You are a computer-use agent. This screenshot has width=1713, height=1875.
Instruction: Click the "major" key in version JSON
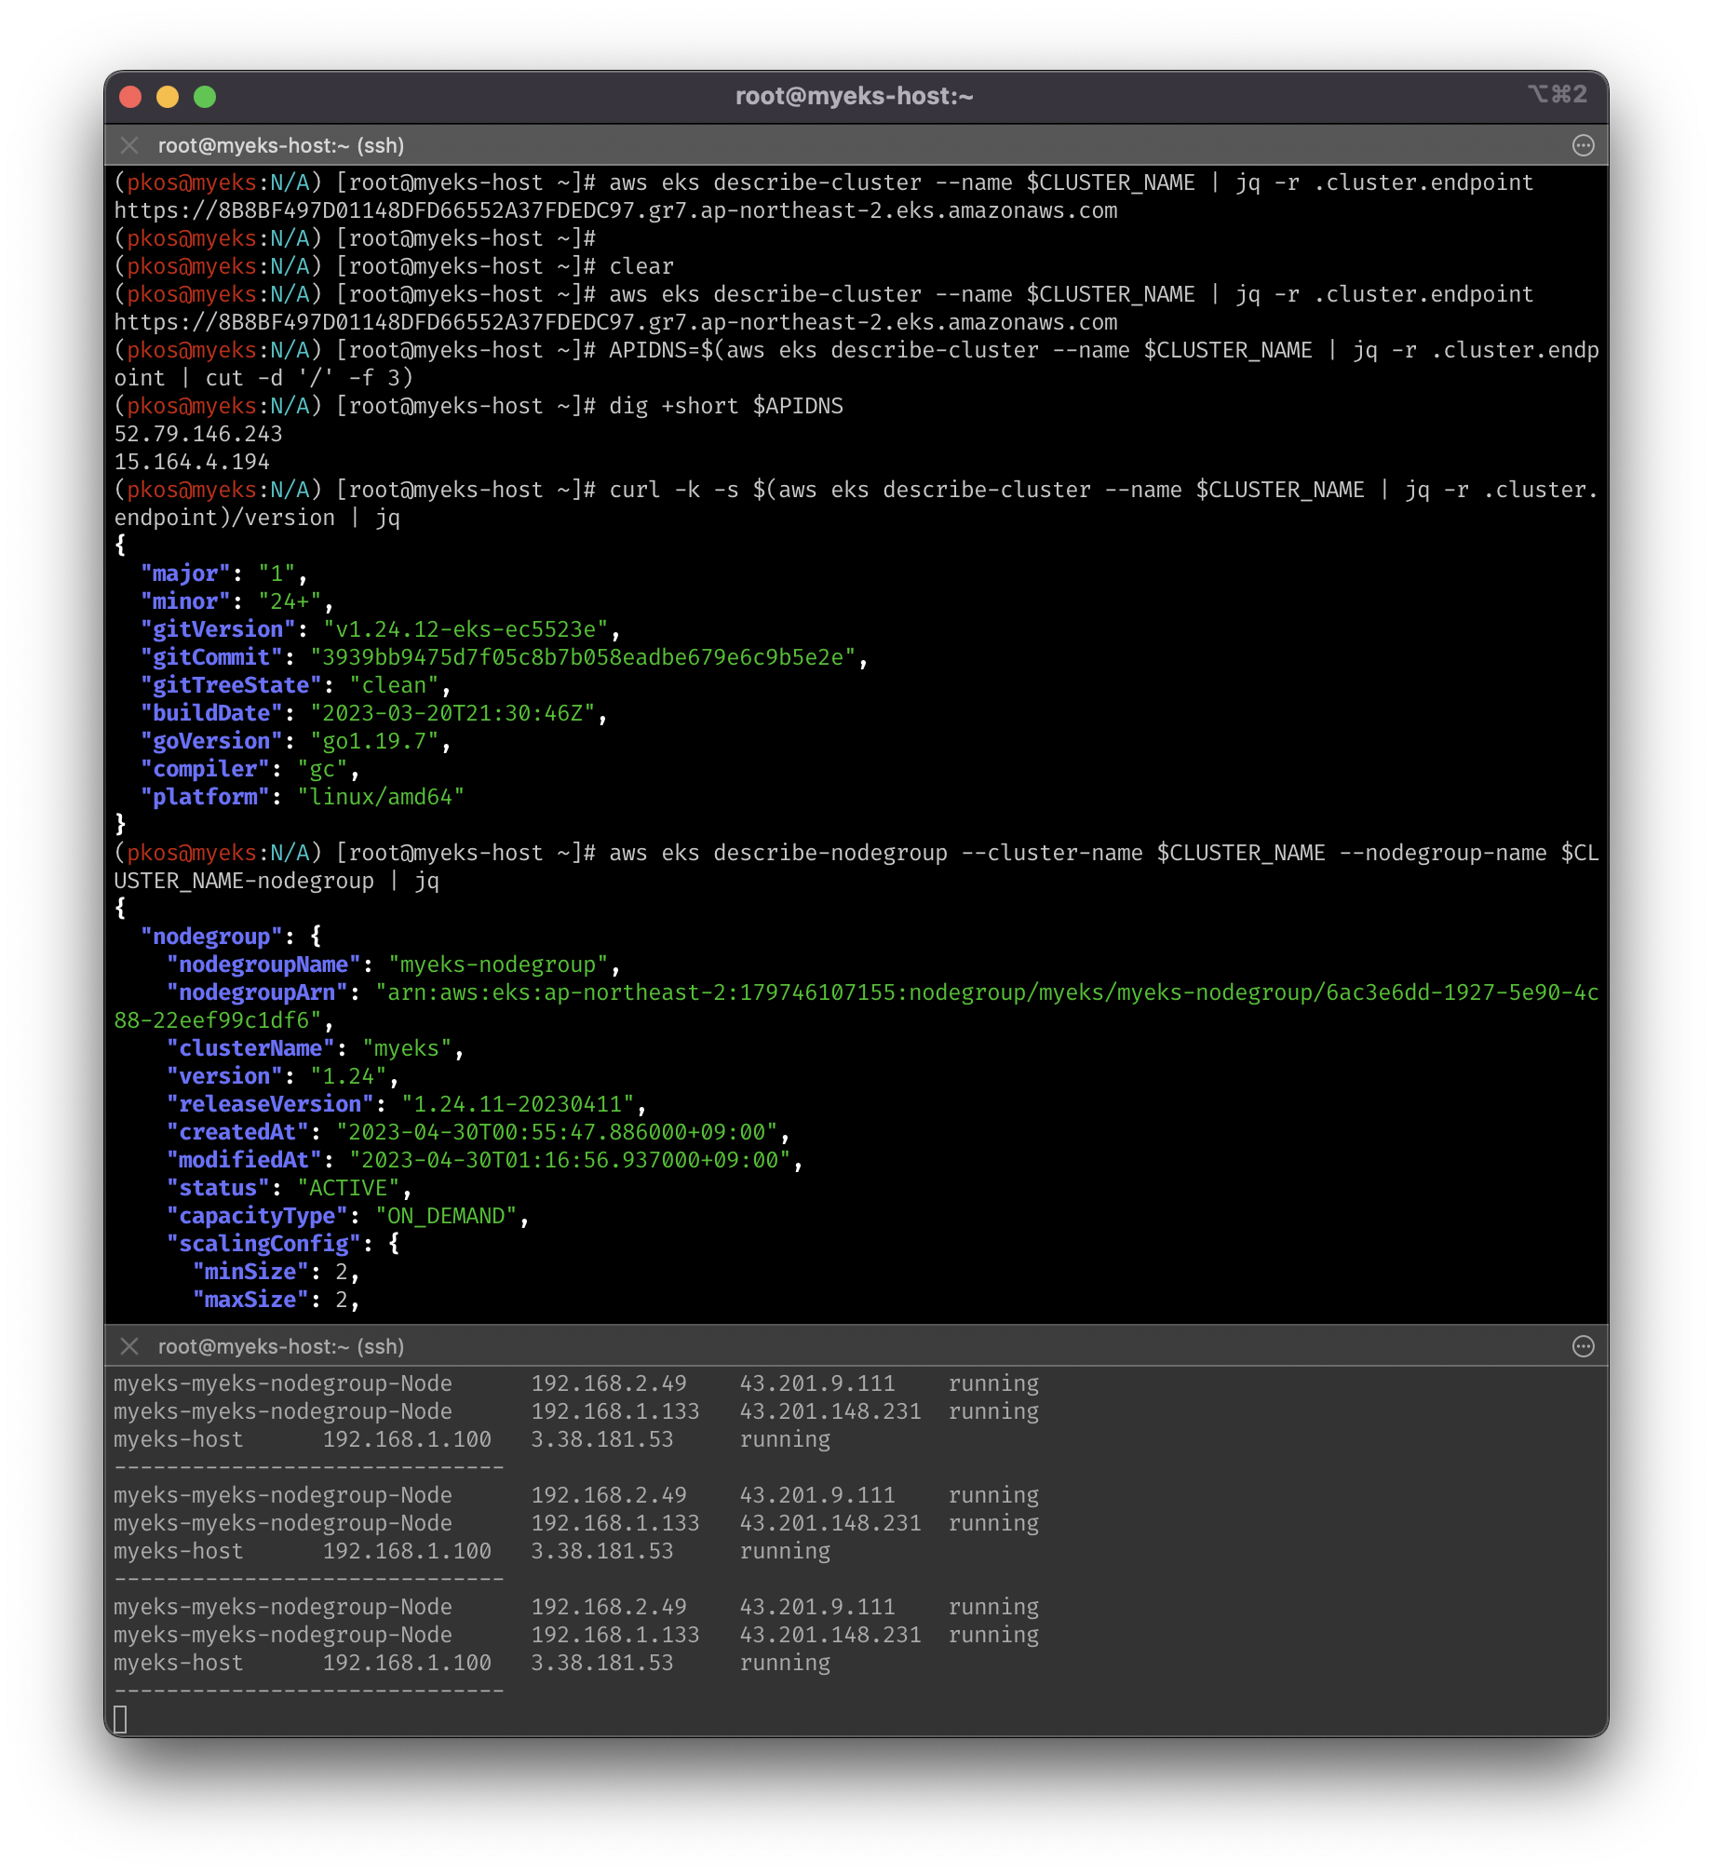coord(185,573)
